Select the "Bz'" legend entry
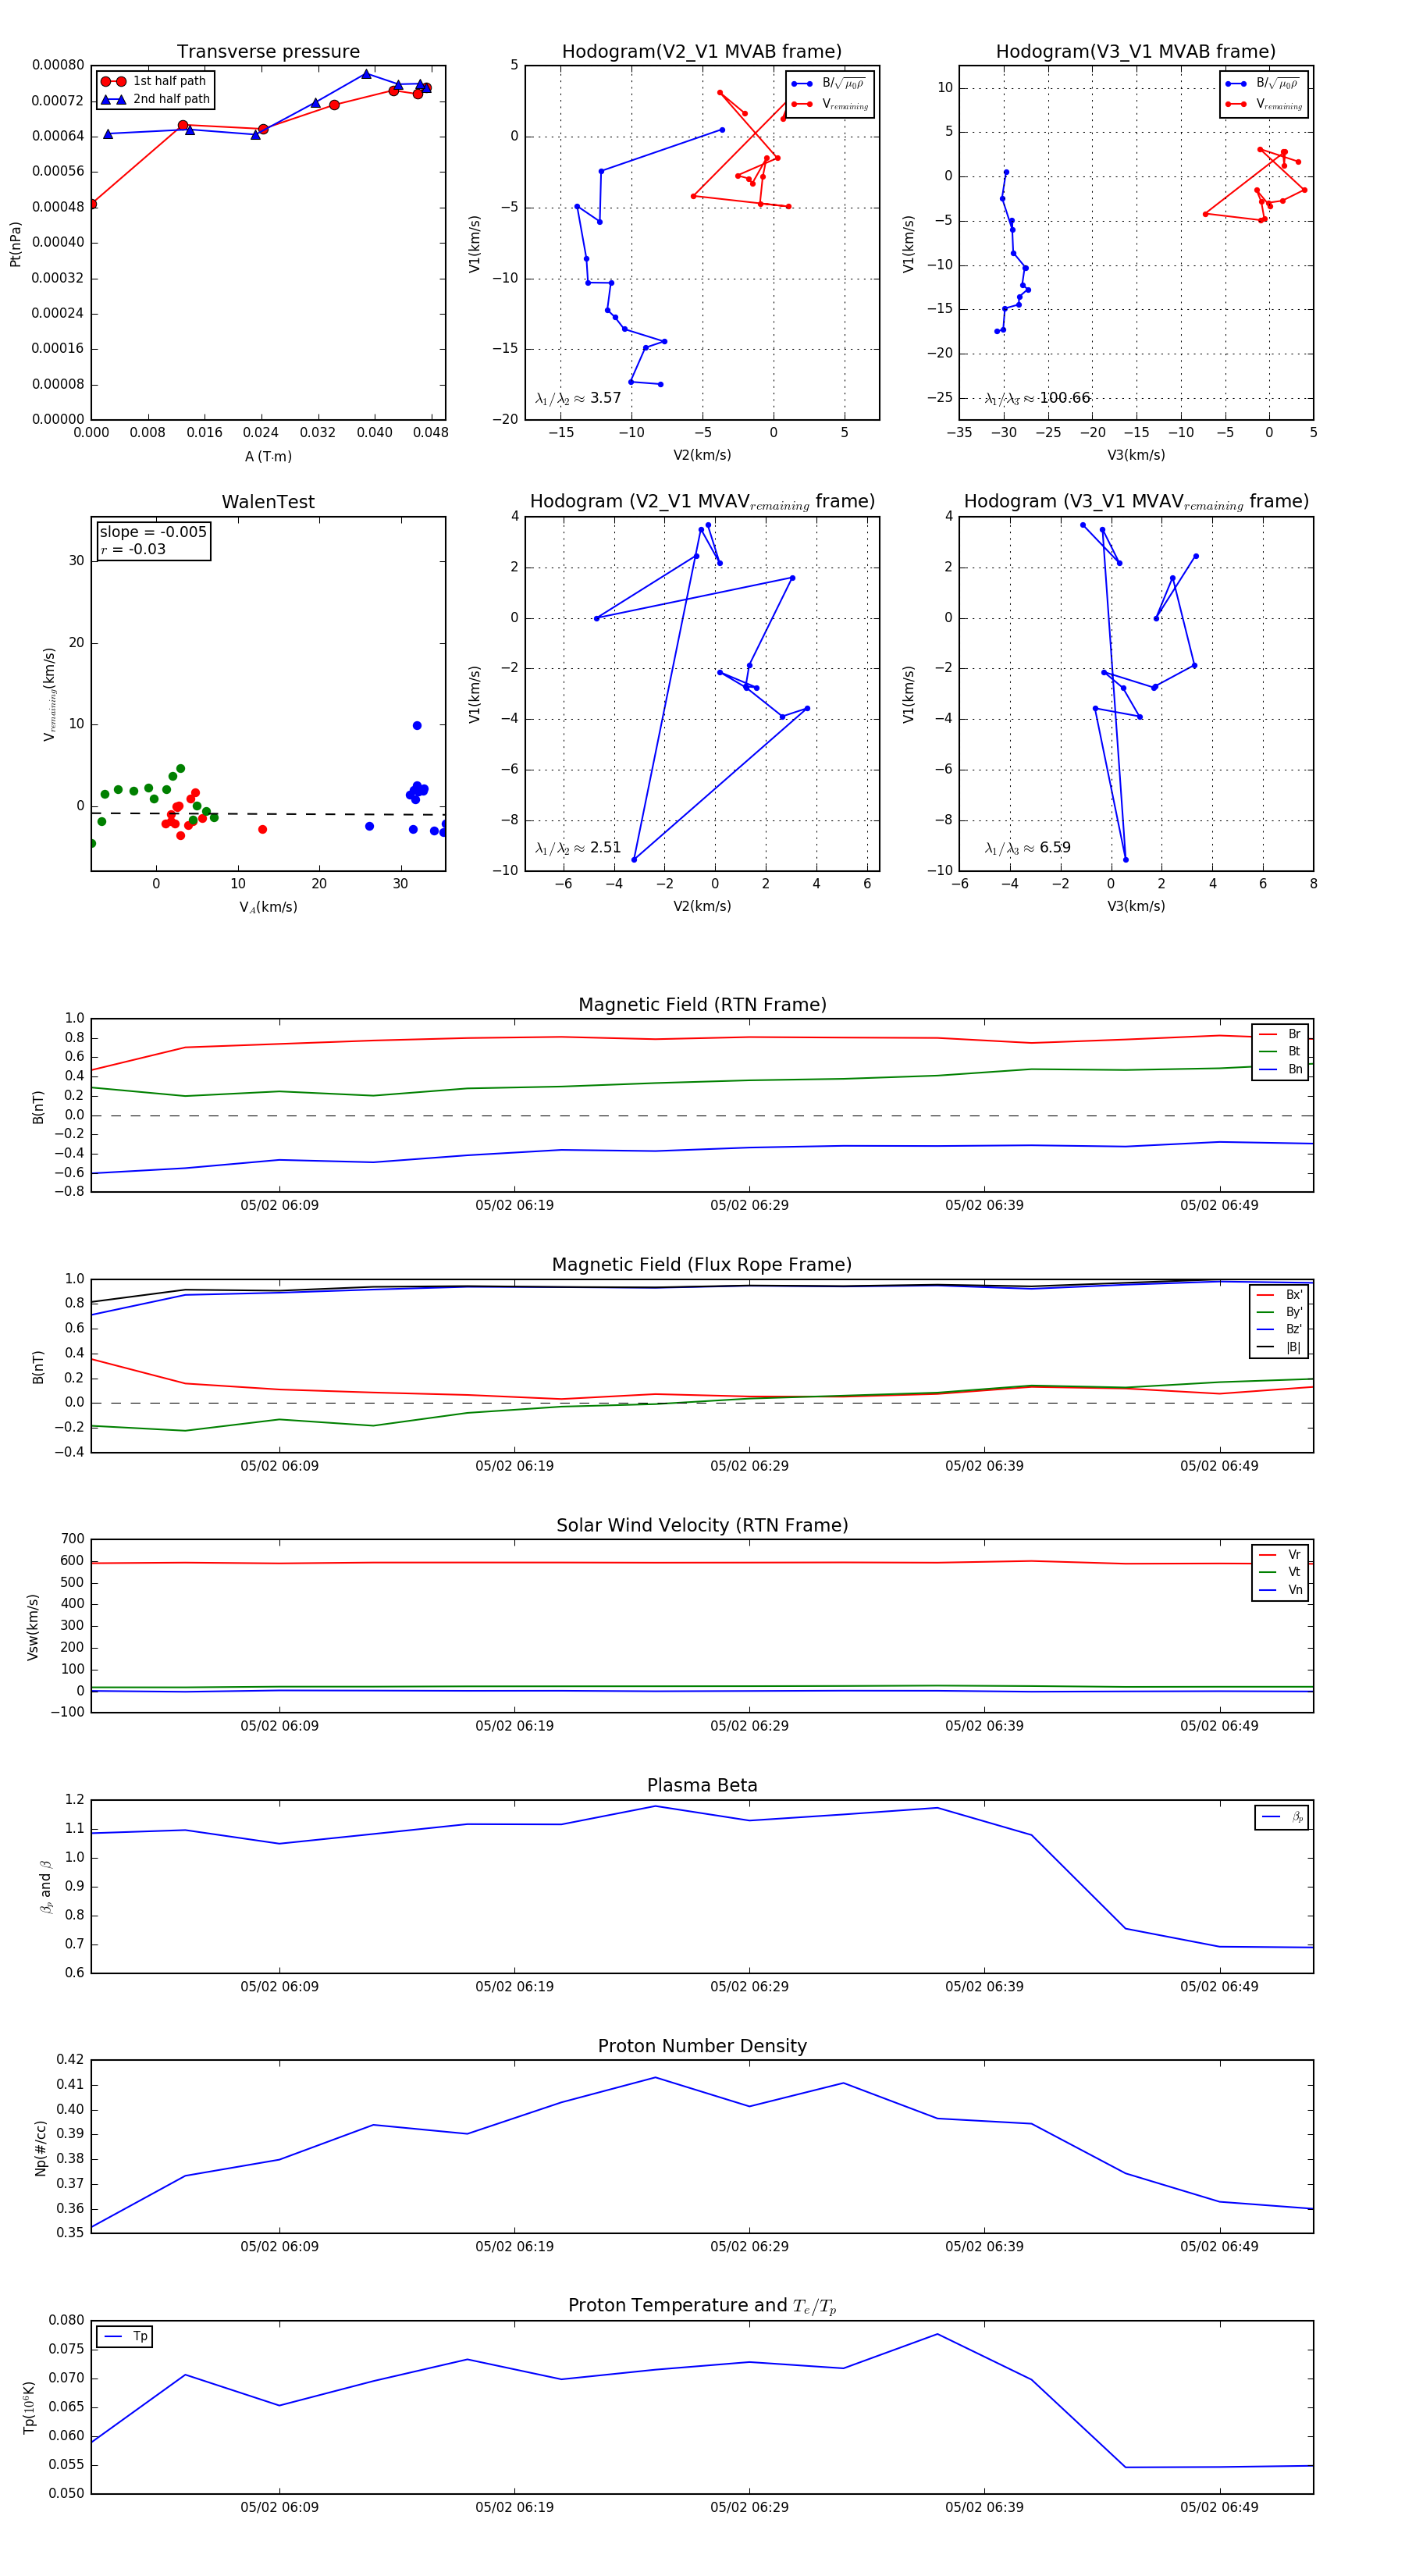The width and height of the screenshot is (1405, 2576). pyautogui.click(x=1280, y=1329)
